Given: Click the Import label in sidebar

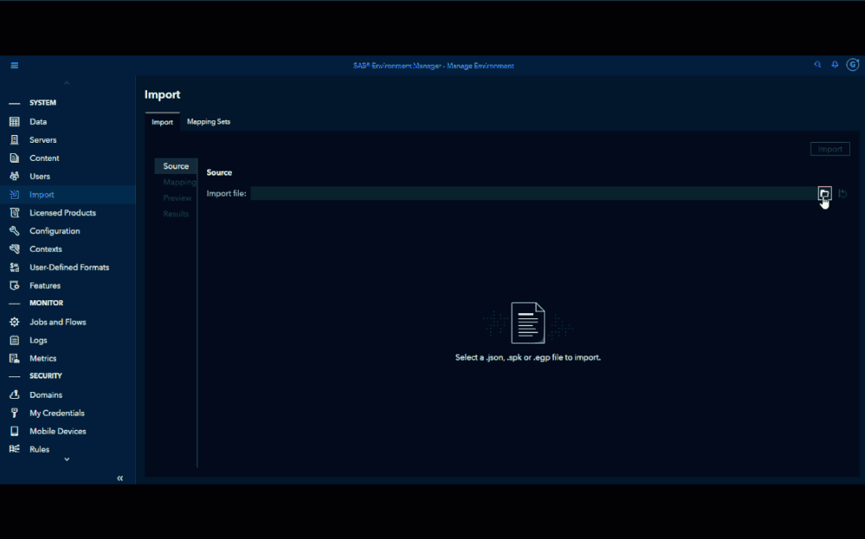Looking at the screenshot, I should (x=42, y=195).
